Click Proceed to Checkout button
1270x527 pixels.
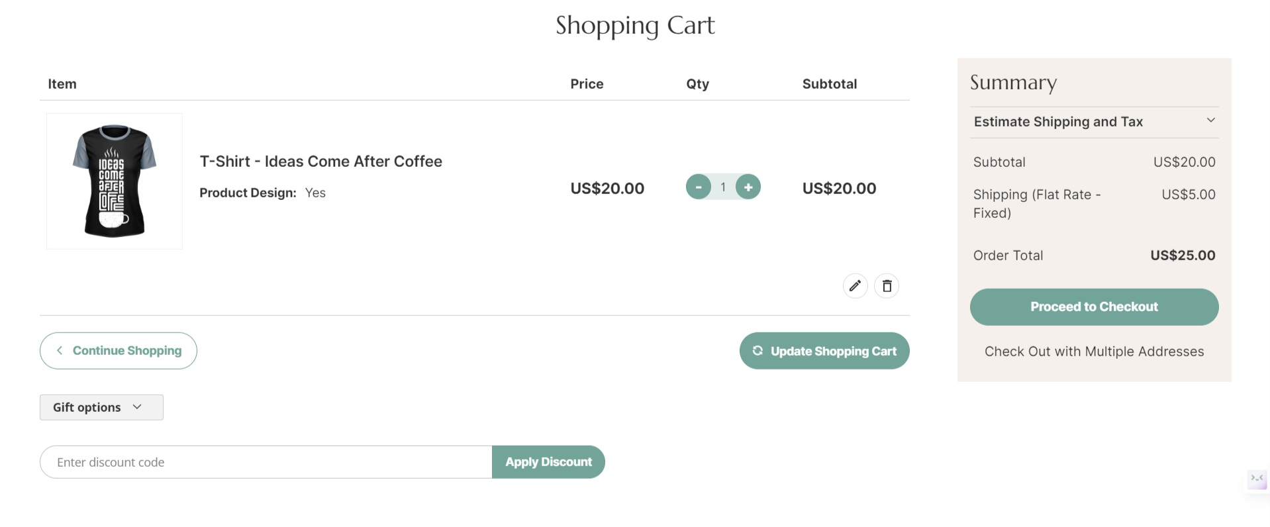(x=1094, y=307)
